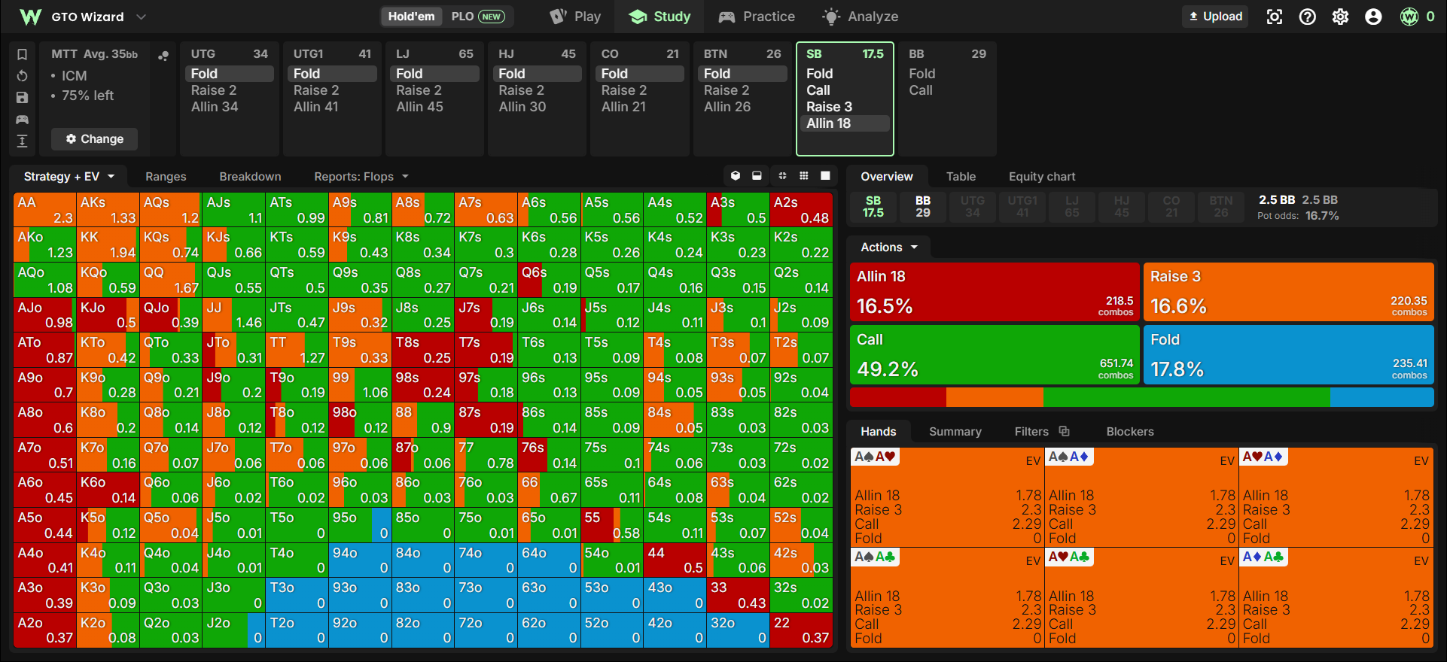Click the half-filled square icon above matrix
Image resolution: width=1447 pixels, height=662 pixels.
click(x=757, y=176)
